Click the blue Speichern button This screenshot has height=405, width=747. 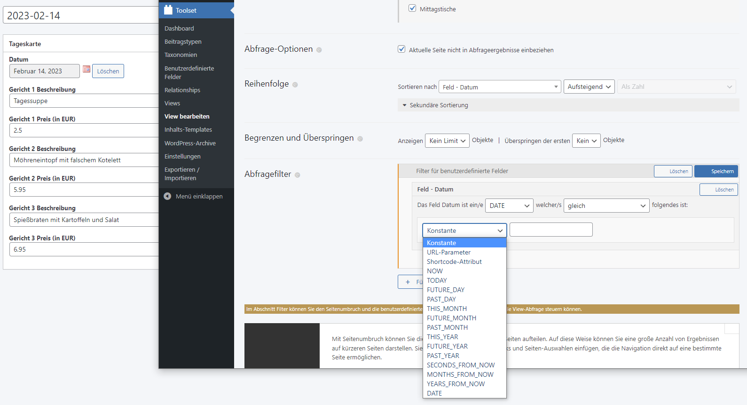[716, 171]
